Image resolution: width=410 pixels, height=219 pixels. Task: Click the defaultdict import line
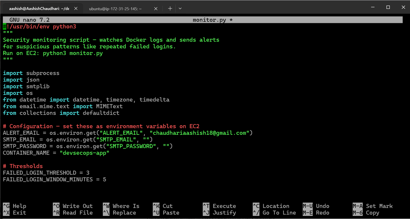pyautogui.click(x=61, y=113)
